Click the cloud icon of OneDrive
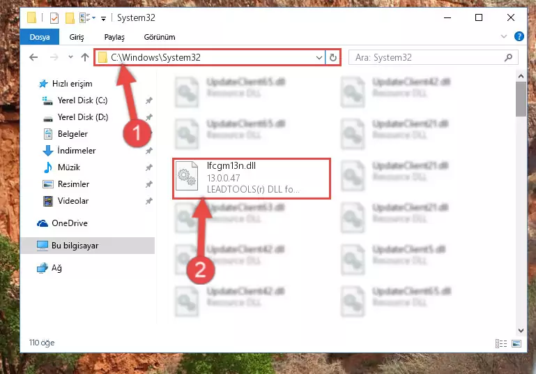Screen dimensions: 536x374 [x=43, y=223]
